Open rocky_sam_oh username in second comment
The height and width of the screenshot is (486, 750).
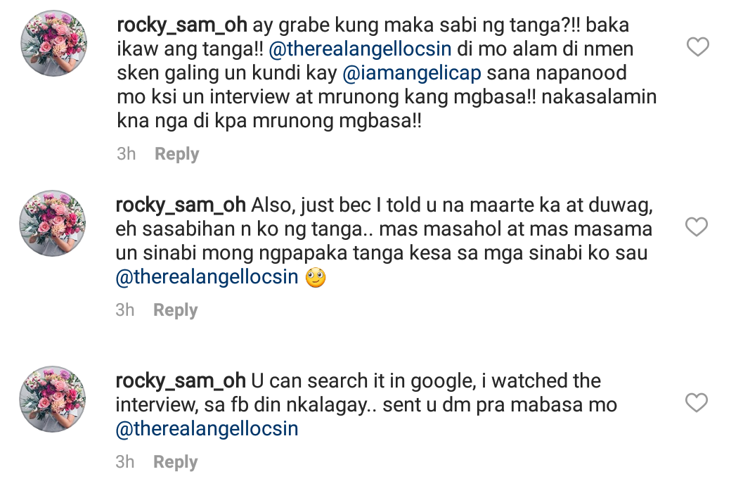click(x=180, y=205)
